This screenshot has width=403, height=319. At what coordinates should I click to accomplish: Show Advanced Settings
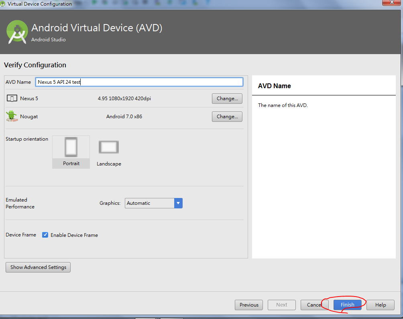(x=38, y=267)
